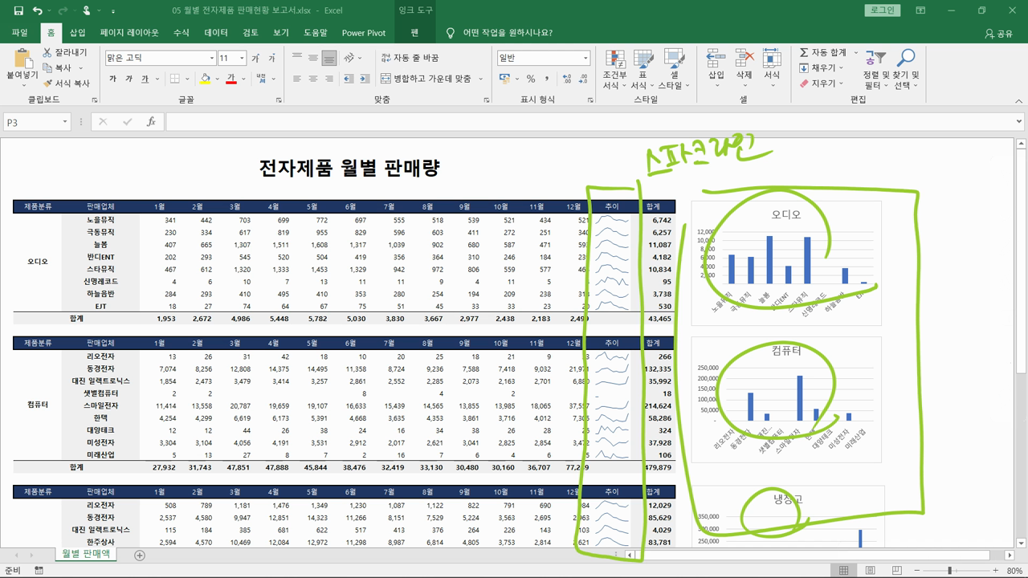The height and width of the screenshot is (578, 1028).
Task: Decrease font size with the smaller 가 icon
Action: point(273,58)
